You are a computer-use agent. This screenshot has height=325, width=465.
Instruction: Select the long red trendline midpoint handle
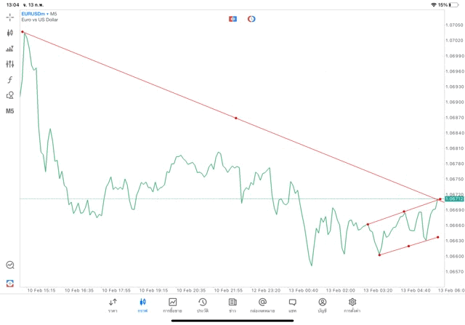point(235,118)
